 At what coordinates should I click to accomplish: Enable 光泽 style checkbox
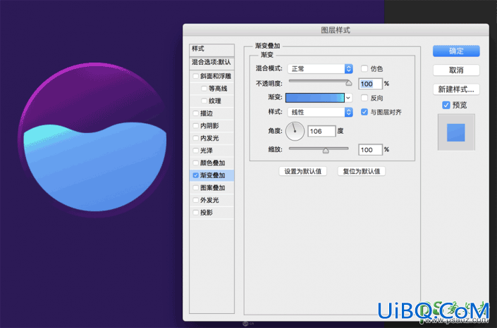pyautogui.click(x=195, y=151)
